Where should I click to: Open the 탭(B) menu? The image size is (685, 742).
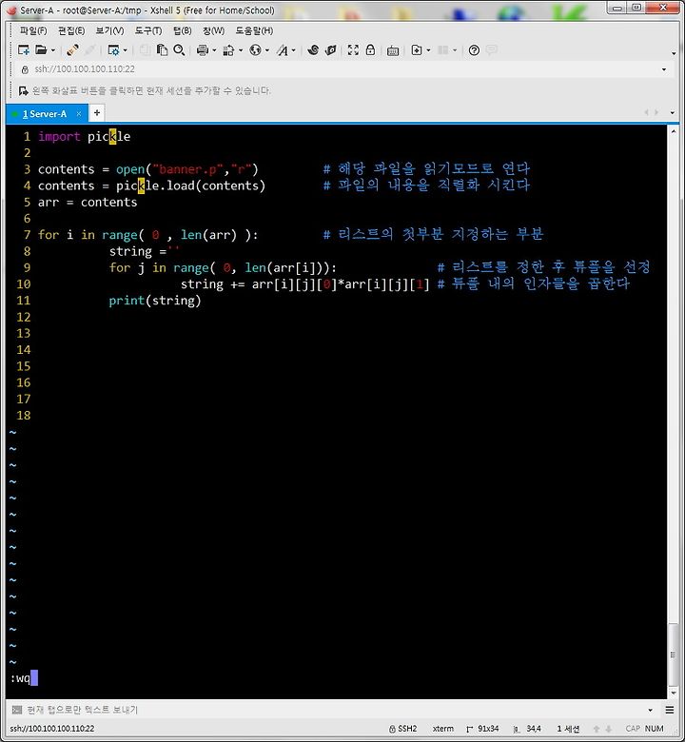click(x=182, y=30)
